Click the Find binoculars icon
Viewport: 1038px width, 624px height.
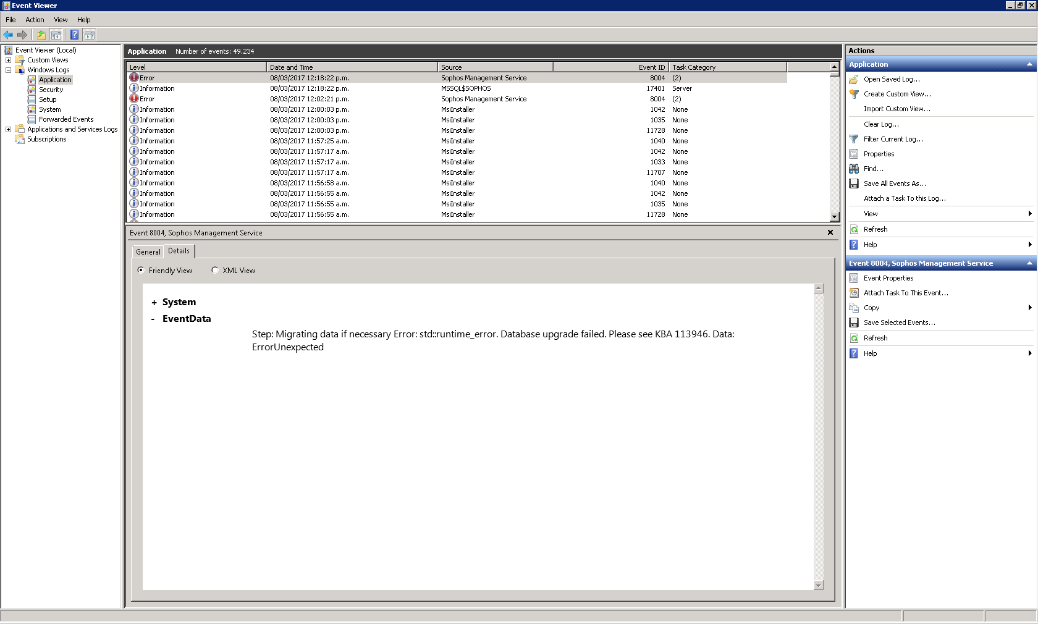click(x=854, y=169)
